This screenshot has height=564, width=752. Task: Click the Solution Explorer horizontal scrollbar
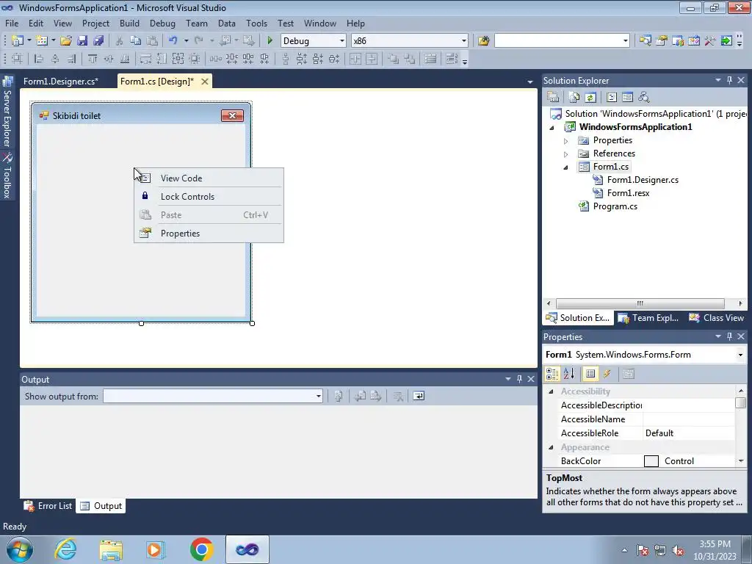tap(640, 303)
